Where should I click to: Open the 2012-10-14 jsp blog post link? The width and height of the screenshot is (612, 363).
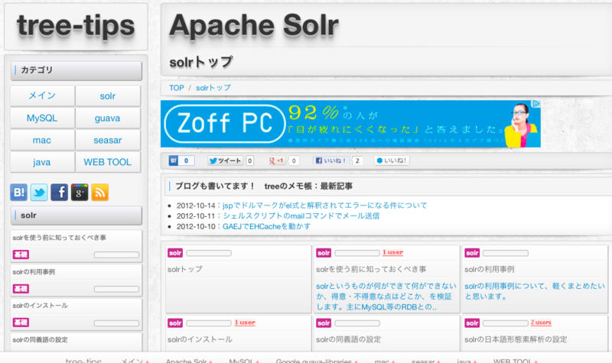click(x=324, y=205)
